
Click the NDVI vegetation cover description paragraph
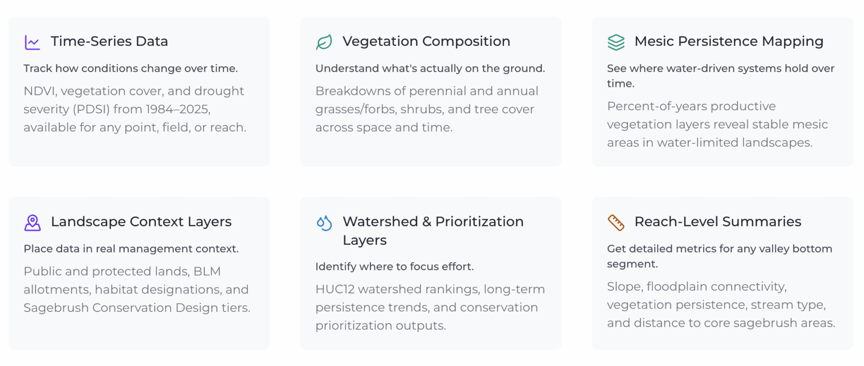(x=135, y=109)
